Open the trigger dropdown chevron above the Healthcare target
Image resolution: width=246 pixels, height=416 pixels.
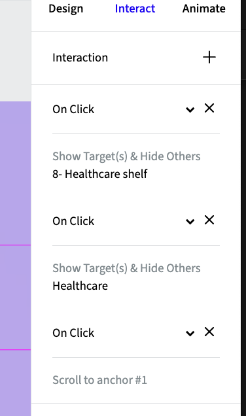[190, 221]
